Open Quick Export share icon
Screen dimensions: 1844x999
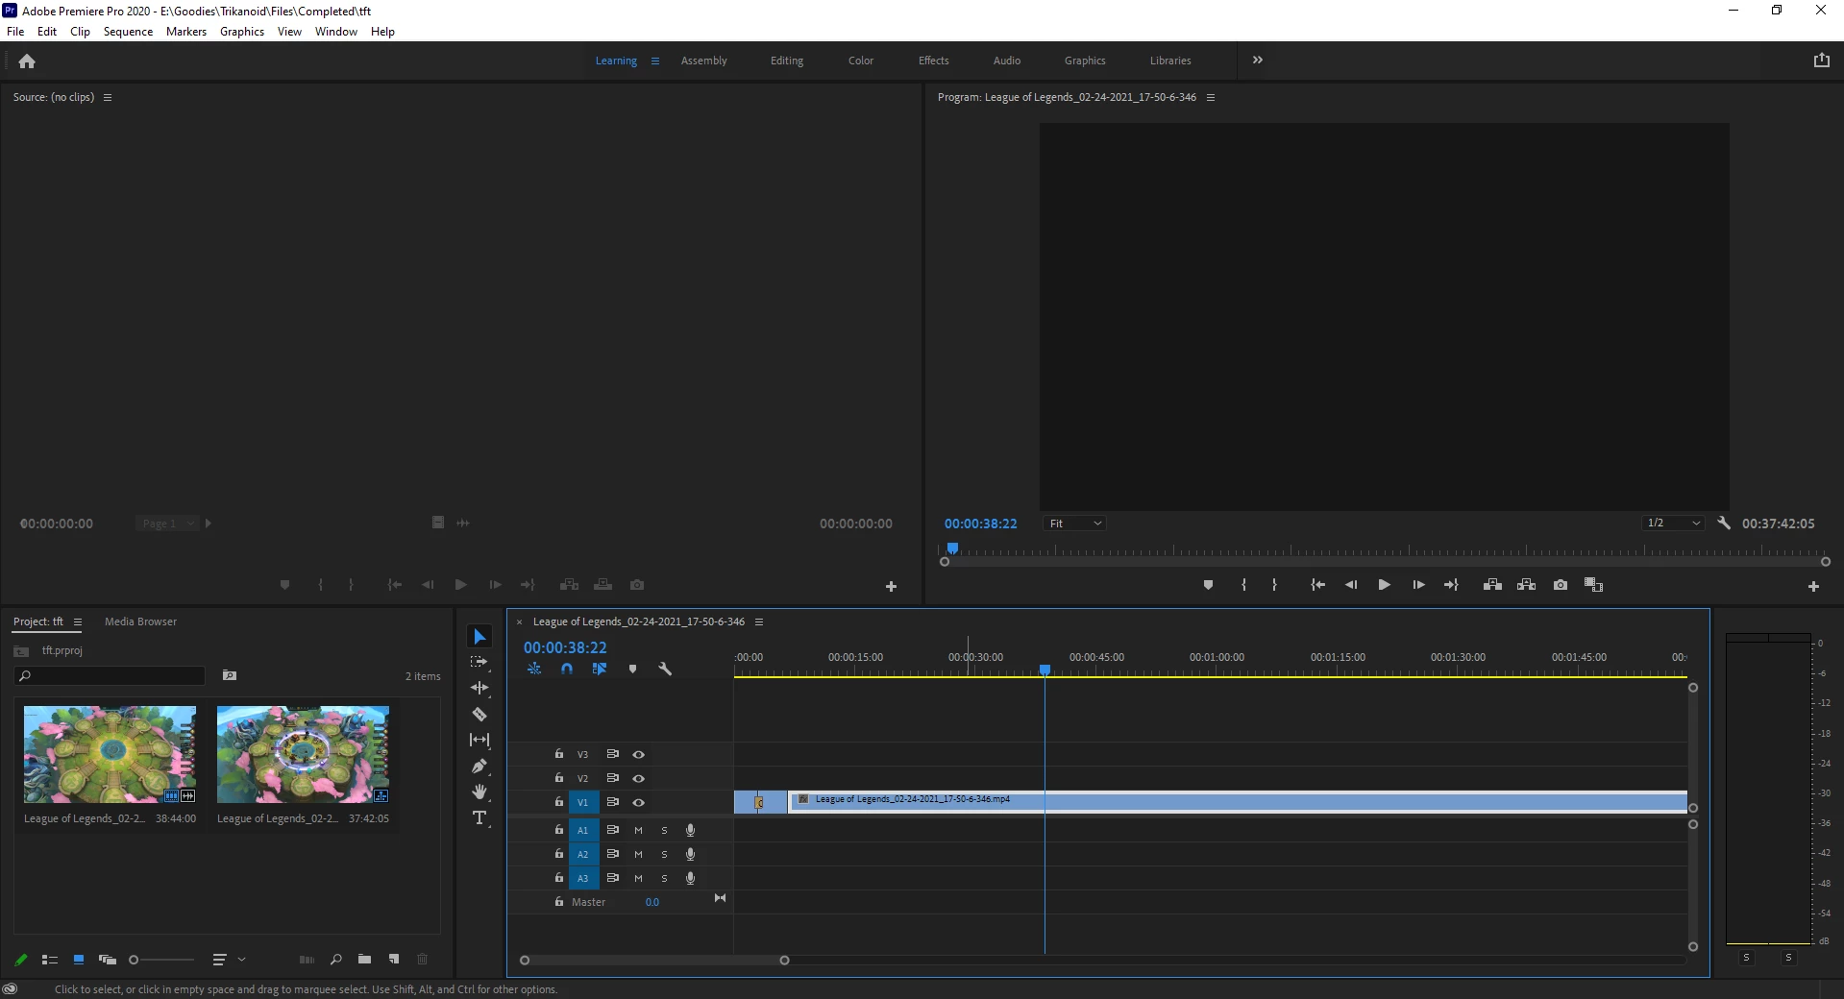coord(1821,61)
